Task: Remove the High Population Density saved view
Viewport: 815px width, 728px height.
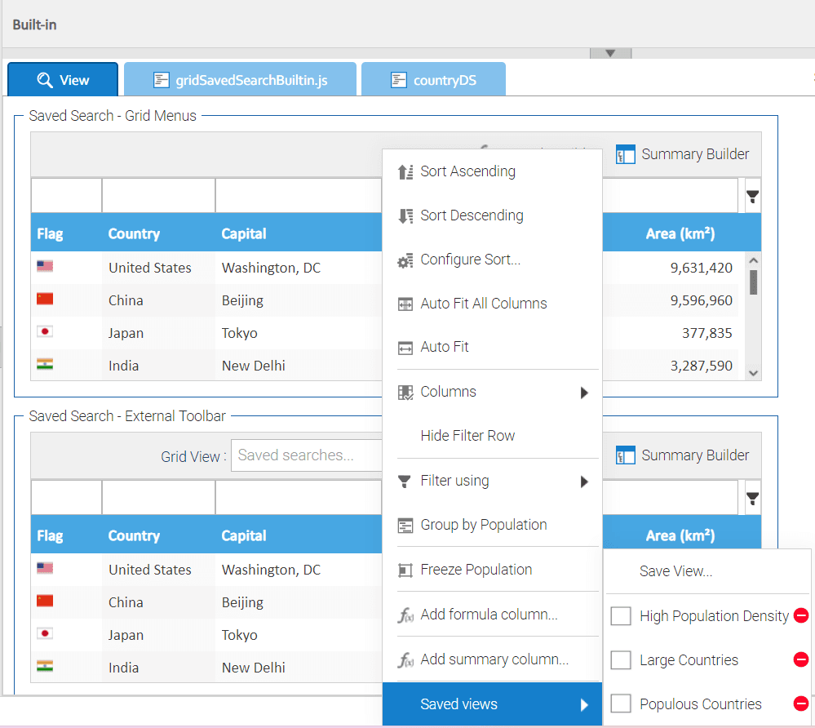Action: pos(801,615)
